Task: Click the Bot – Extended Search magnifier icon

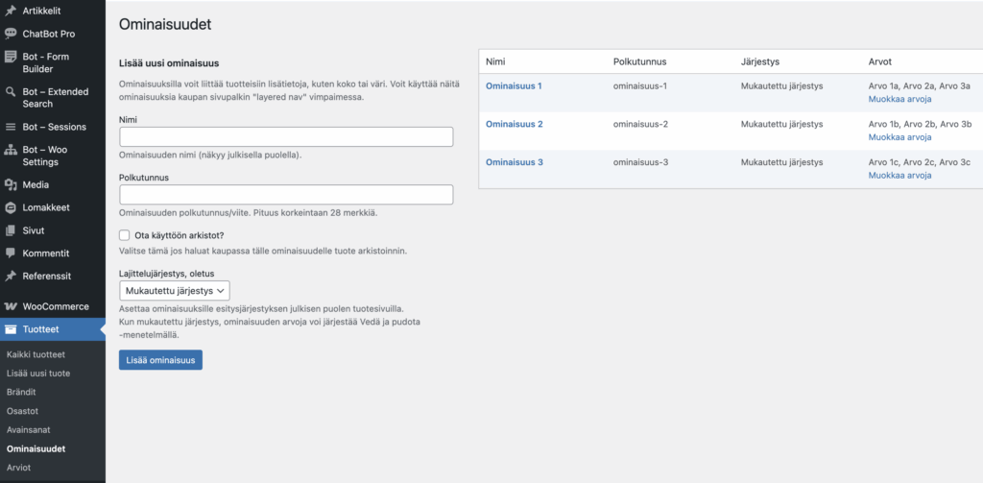Action: coord(11,92)
